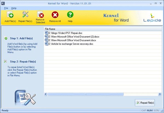Click the tools icon next to Step 2
164x113 pixels.
5,61
